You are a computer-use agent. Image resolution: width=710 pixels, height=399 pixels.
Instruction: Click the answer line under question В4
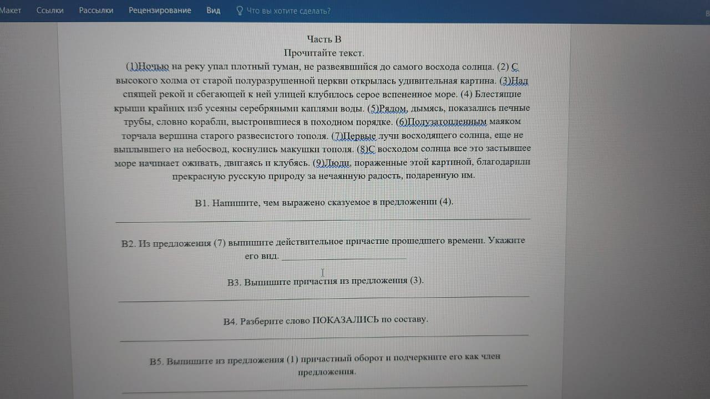324,337
